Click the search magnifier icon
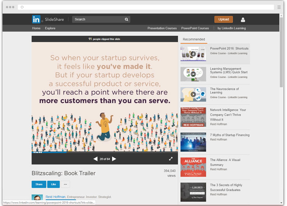Screen dimensions: 287x206 pos(126,19)
